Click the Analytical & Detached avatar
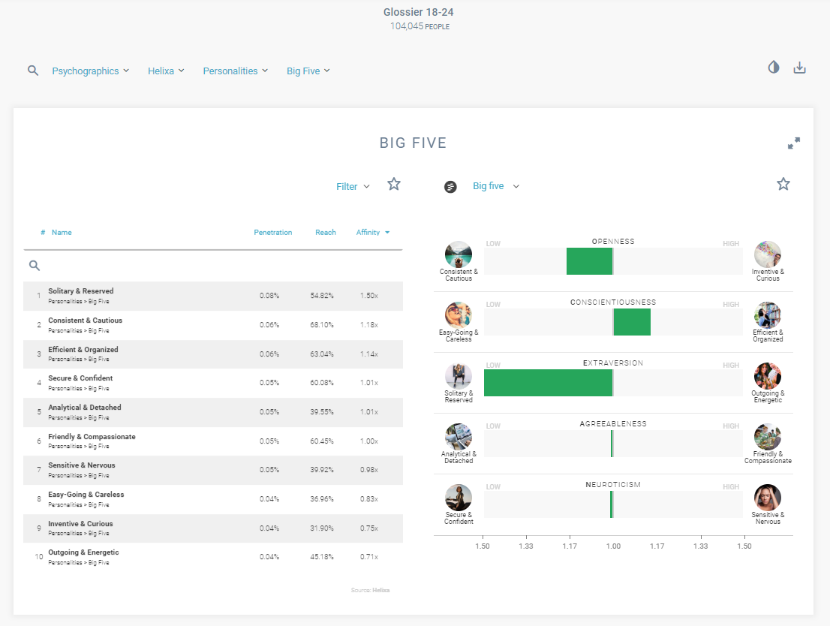This screenshot has height=626, width=830. tap(459, 437)
